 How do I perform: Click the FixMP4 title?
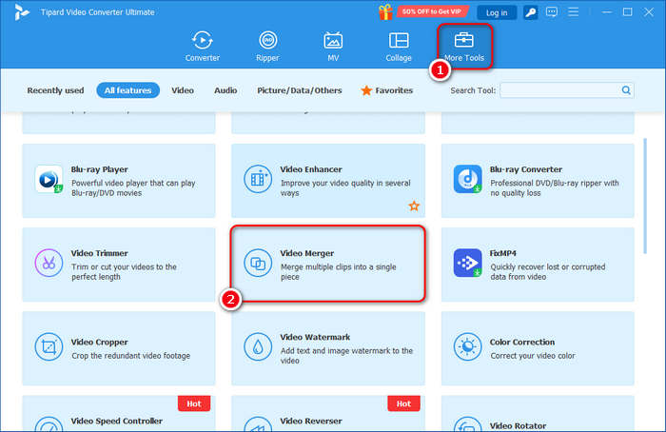(x=503, y=253)
